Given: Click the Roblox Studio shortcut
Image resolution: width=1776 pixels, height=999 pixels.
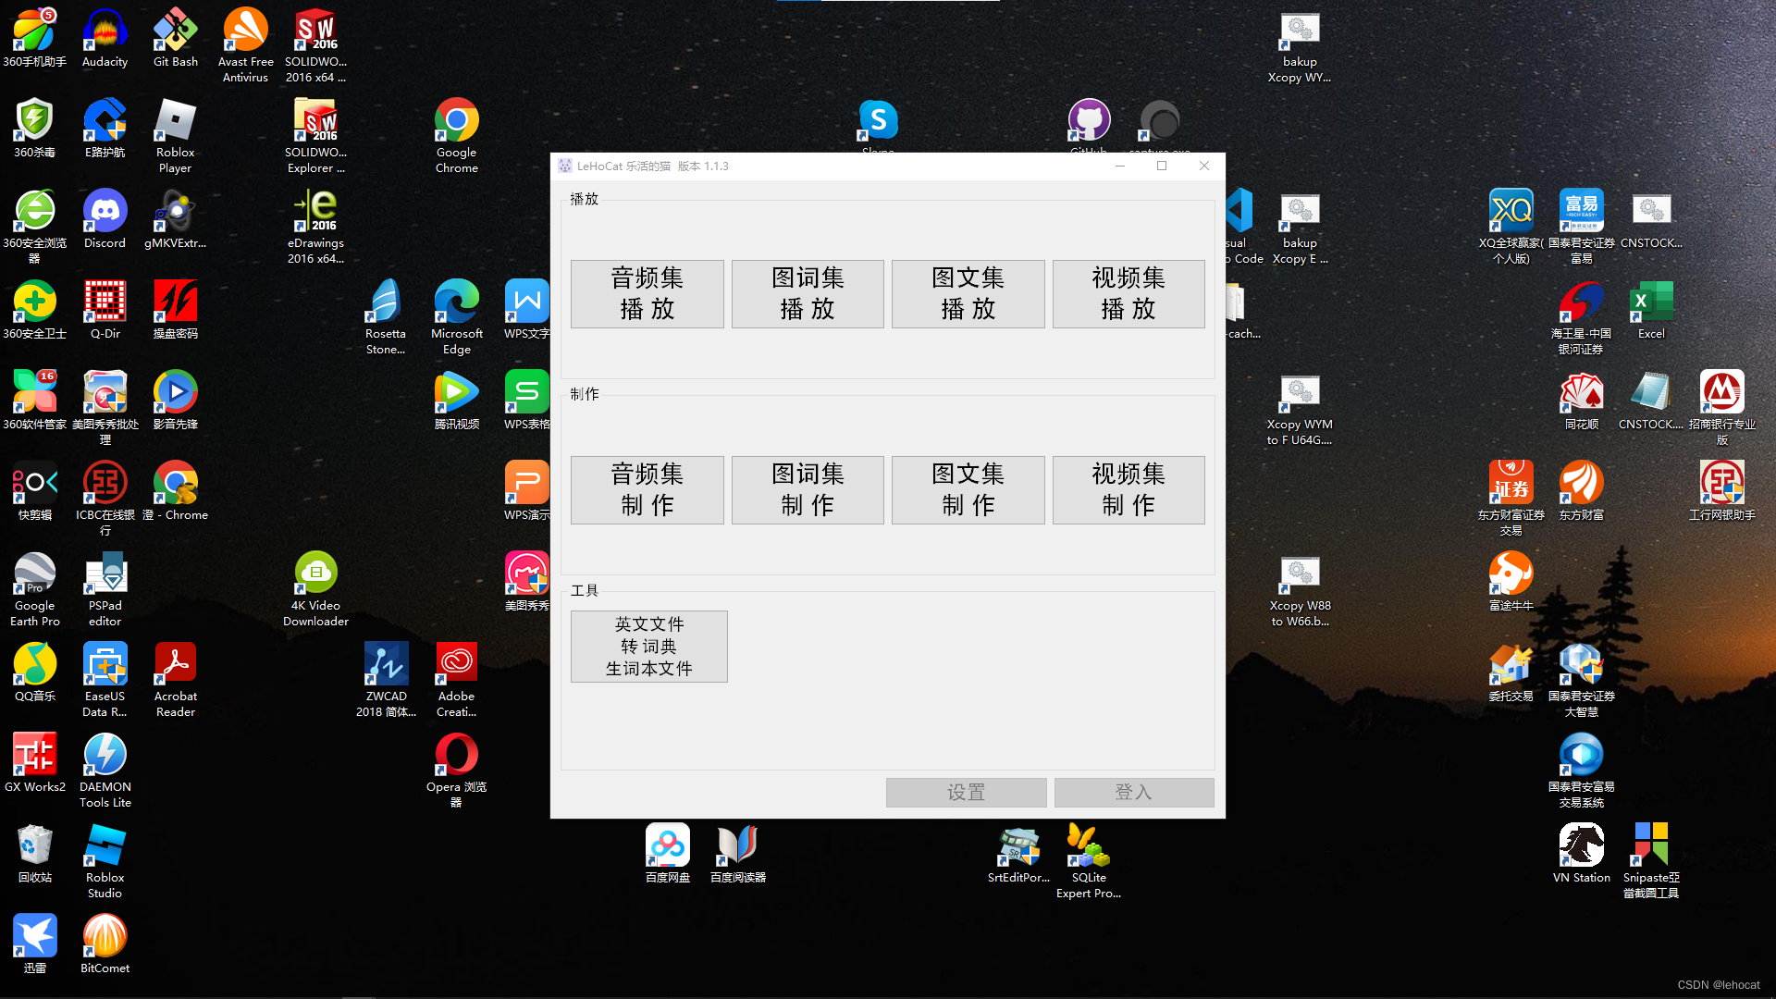Looking at the screenshot, I should pos(105,847).
